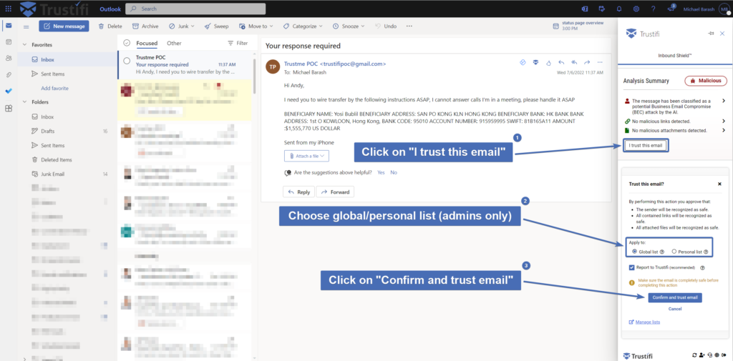Expand No malicious attachments detected row

(x=724, y=130)
